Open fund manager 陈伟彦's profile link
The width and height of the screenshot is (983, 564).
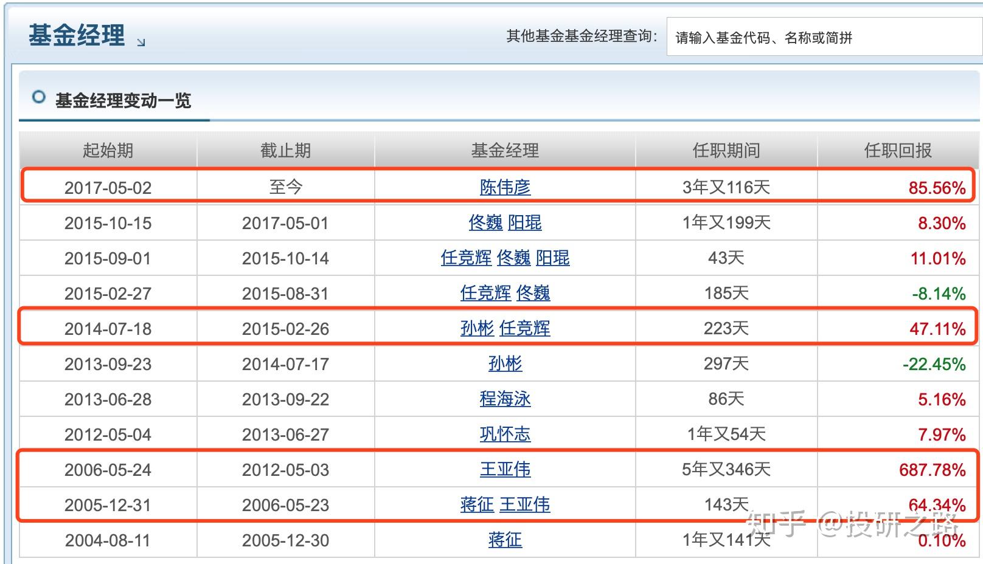coord(504,188)
